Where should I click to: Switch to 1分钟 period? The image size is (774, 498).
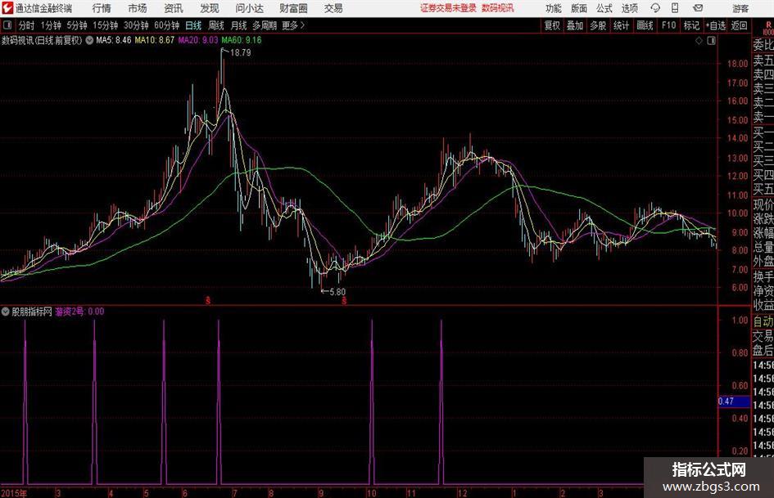point(51,25)
